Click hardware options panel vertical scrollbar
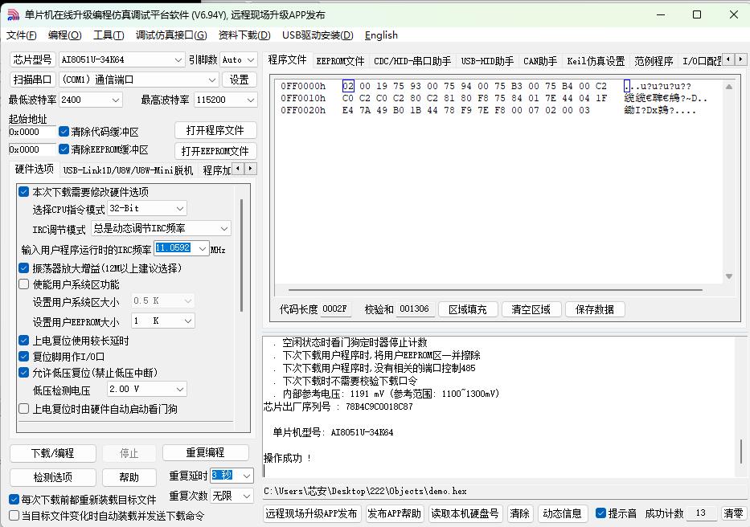750x527 pixels. (x=241, y=255)
